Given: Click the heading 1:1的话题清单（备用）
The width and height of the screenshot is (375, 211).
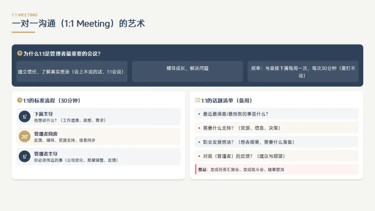Looking at the screenshot, I should click(x=226, y=100).
